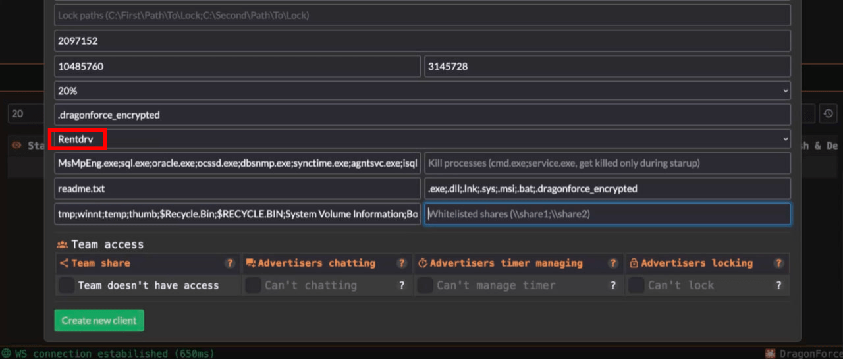Image resolution: width=843 pixels, height=359 pixels.
Task: Expand the Rentdrv dropdown
Action: click(422, 139)
